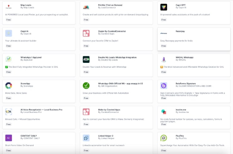Screen dimensions: 233x154
Task: Open the ScoreApp circular logo
Action: [x=9, y=85]
